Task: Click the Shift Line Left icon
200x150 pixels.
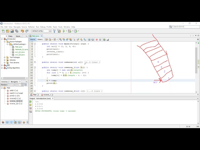Action: point(89,40)
